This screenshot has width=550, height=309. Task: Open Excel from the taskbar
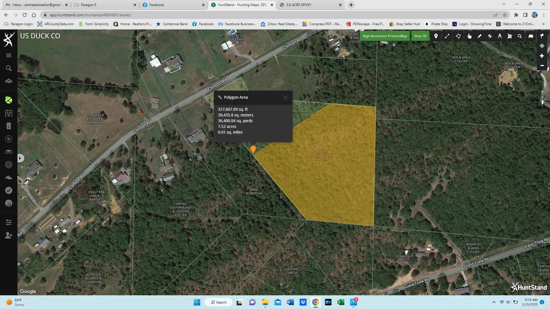pyautogui.click(x=341, y=302)
